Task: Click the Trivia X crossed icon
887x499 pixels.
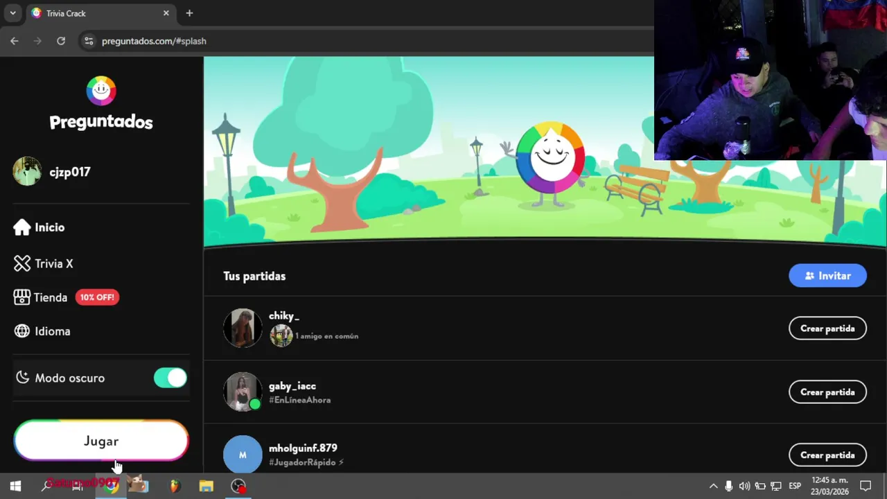Action: click(x=22, y=263)
